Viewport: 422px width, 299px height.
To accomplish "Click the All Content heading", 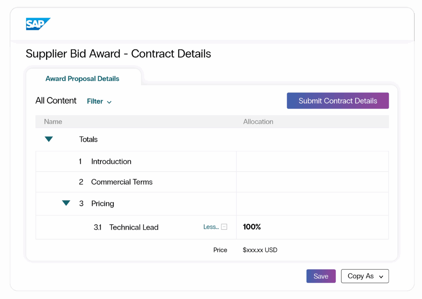I will click(56, 101).
